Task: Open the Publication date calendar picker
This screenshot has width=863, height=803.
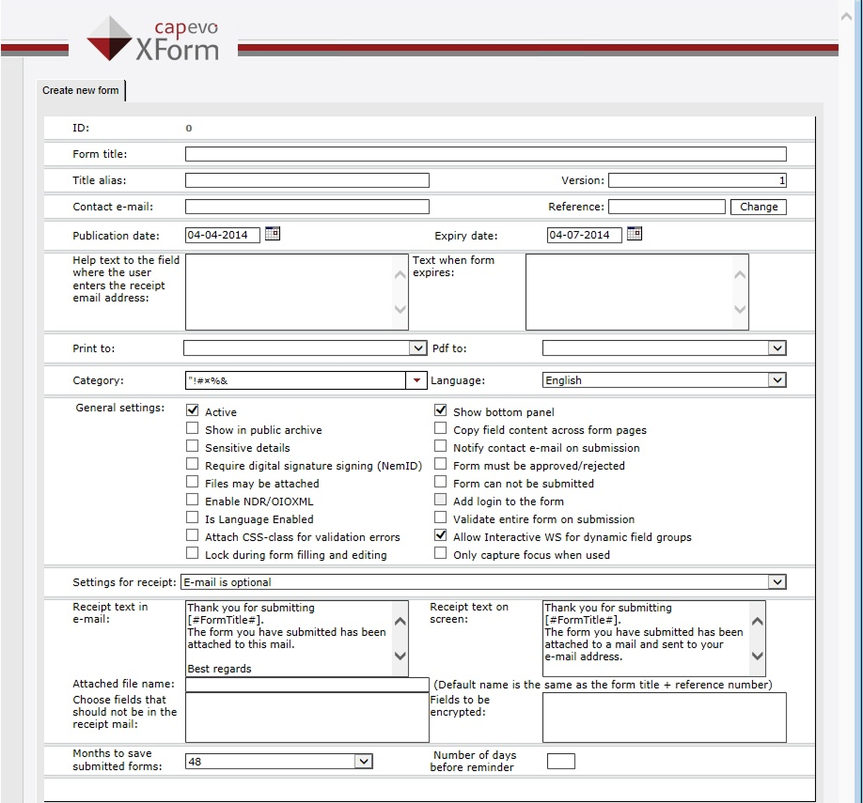Action: (273, 235)
